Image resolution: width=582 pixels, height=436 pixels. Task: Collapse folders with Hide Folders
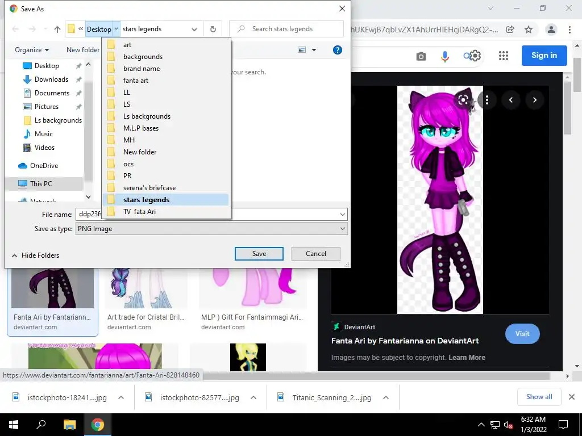coord(36,255)
